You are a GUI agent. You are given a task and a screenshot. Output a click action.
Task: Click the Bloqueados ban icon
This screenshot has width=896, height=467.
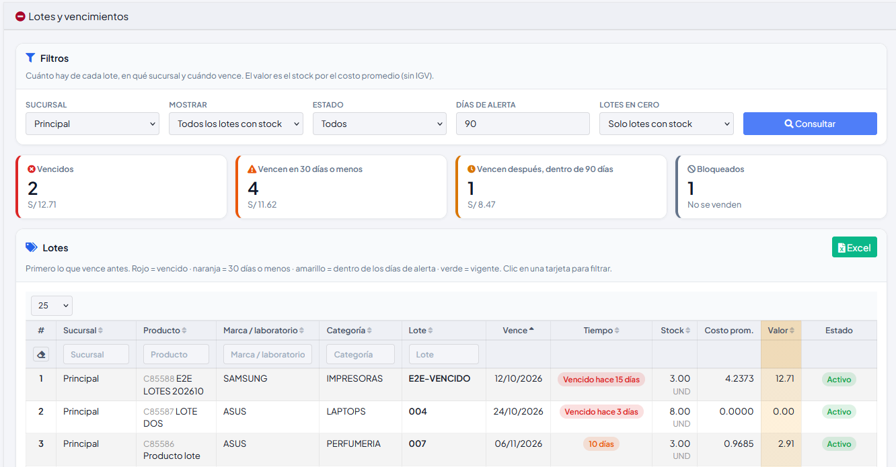(691, 169)
